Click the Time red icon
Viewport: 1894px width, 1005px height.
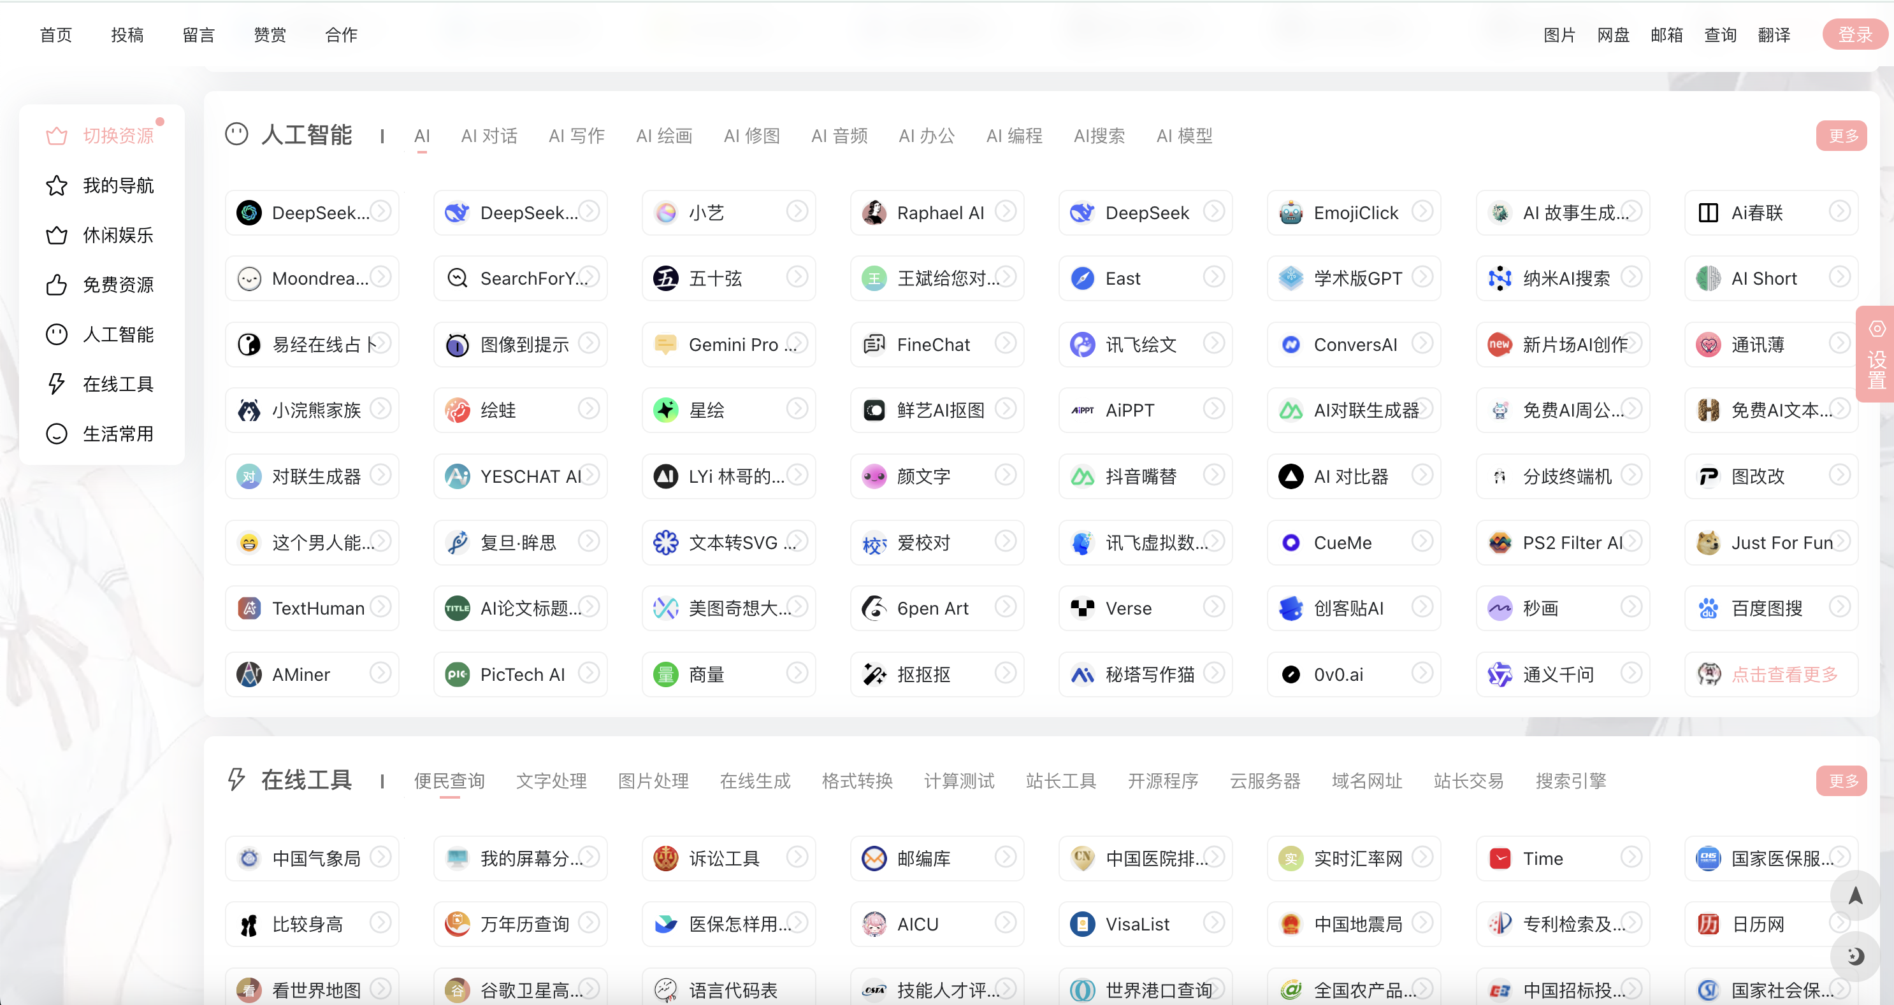tap(1499, 858)
